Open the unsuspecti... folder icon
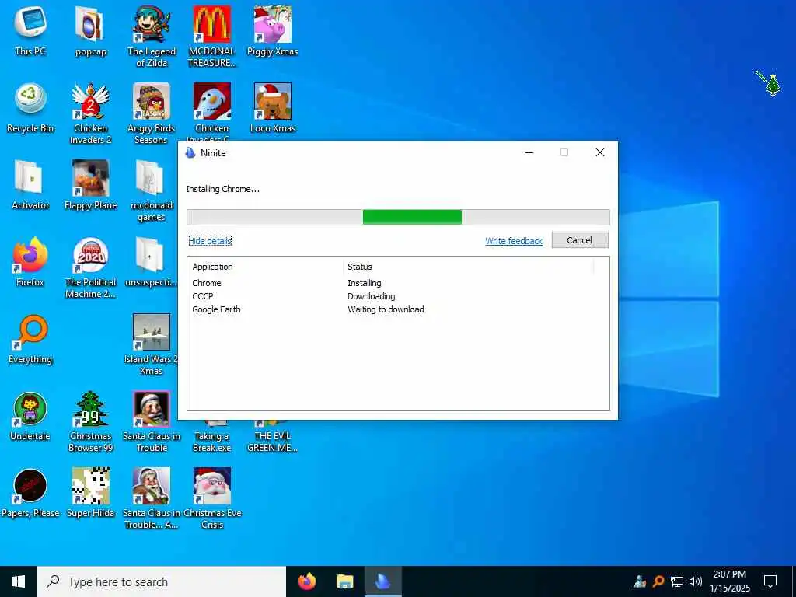This screenshot has width=796, height=597. 150,262
